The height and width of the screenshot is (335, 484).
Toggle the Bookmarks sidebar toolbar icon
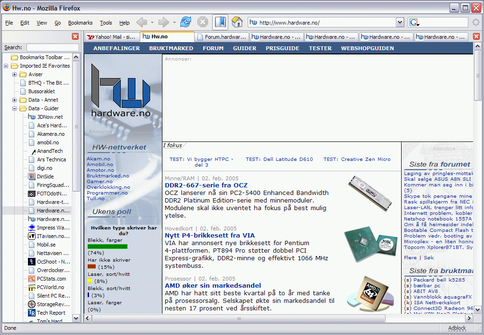tap(220, 22)
